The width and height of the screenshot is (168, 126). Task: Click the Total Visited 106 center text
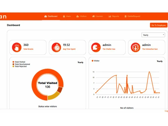pos(48,85)
